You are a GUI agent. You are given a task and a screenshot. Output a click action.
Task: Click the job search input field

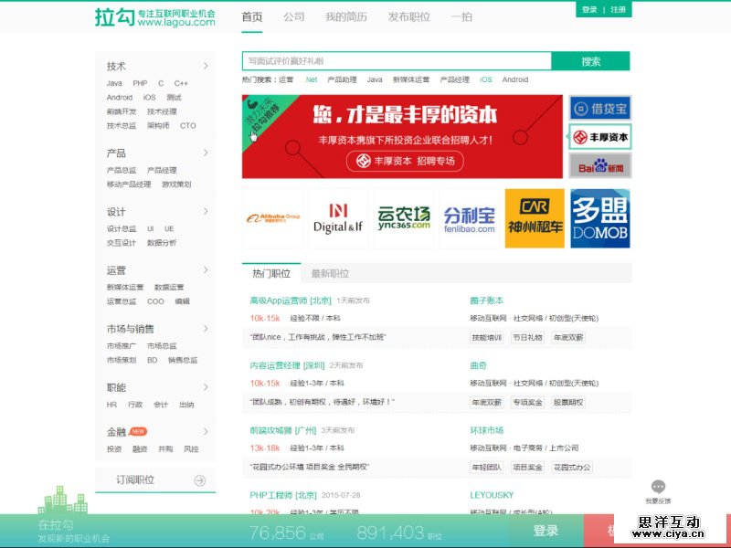[397, 61]
